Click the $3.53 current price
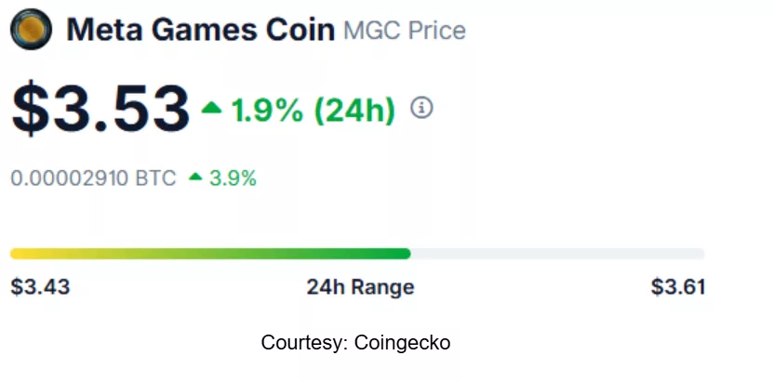 point(100,108)
